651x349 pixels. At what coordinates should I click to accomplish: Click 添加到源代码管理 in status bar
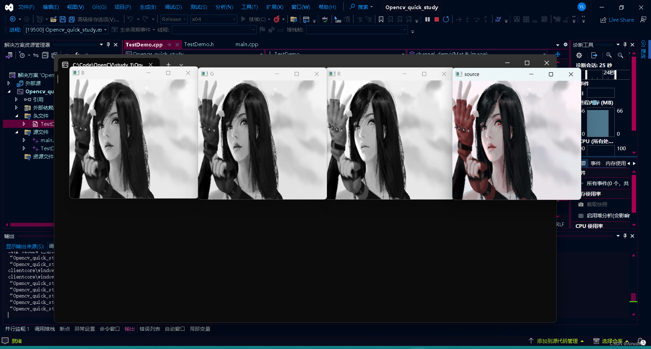click(x=557, y=341)
